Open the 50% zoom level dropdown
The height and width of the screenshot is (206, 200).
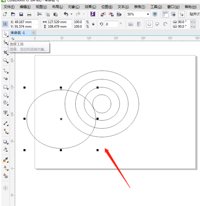pyautogui.click(x=148, y=14)
